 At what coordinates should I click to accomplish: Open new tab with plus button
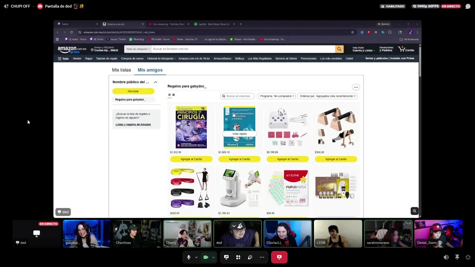(x=241, y=24)
